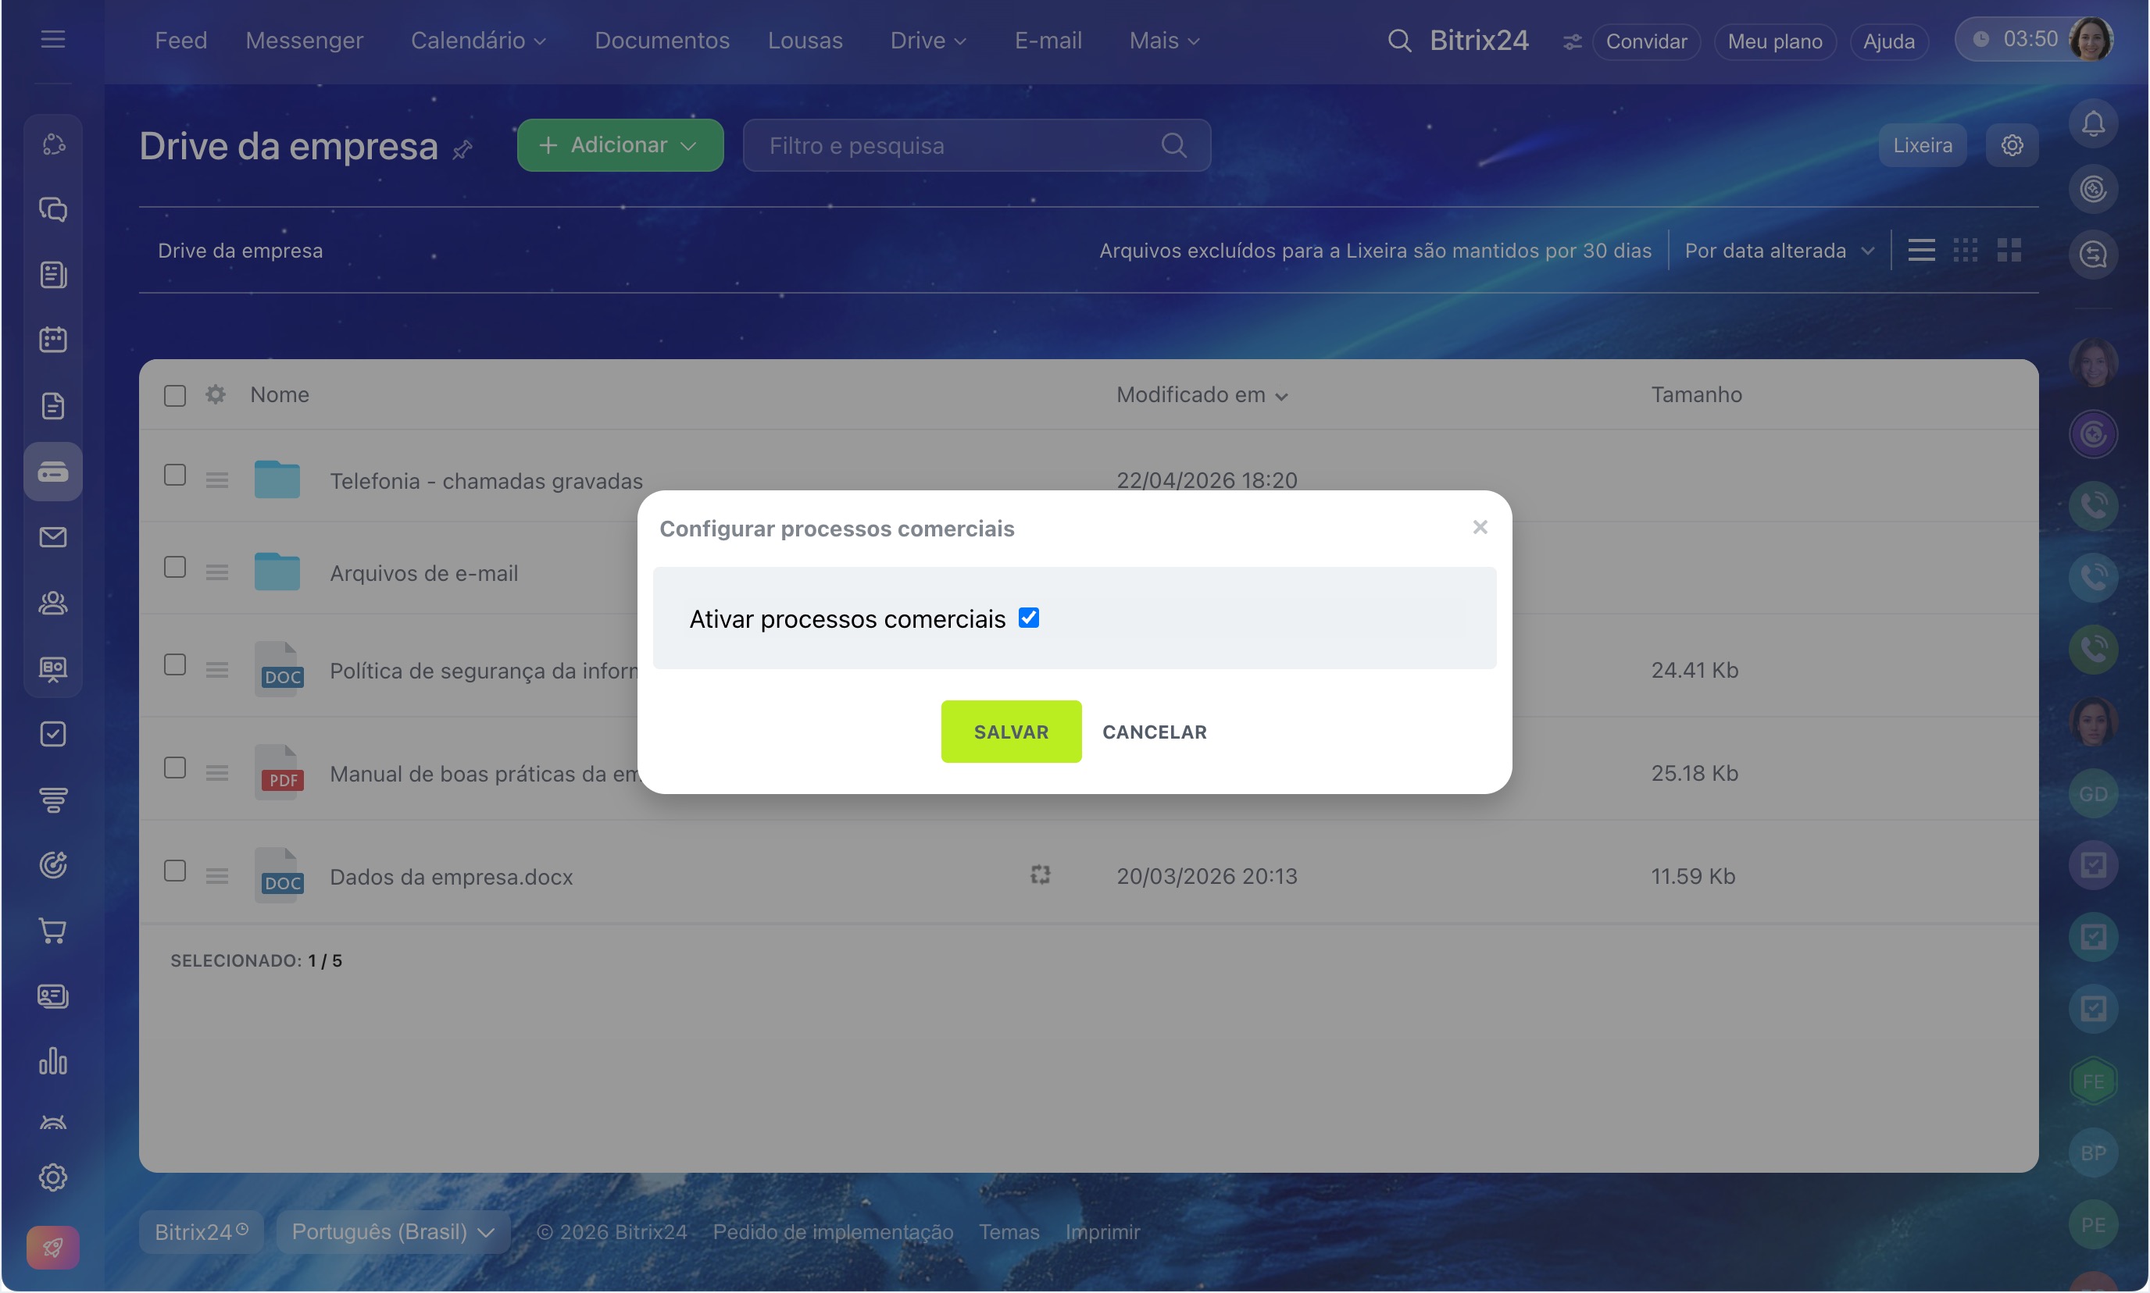This screenshot has width=2150, height=1293.
Task: Open the calendar icon in left sidebar
Action: 53,339
